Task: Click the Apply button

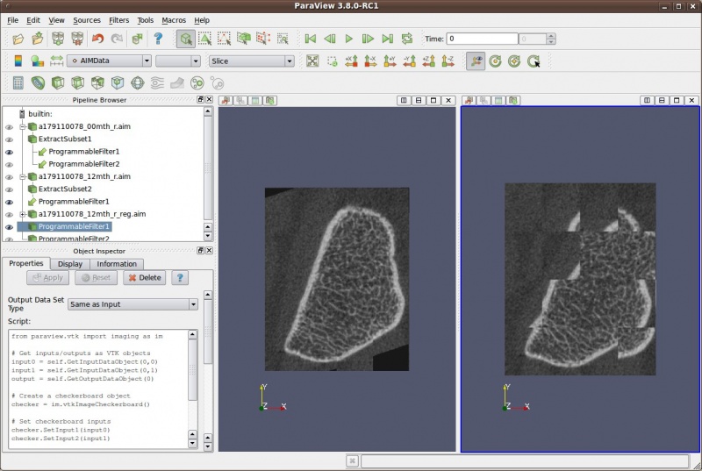Action: 48,278
